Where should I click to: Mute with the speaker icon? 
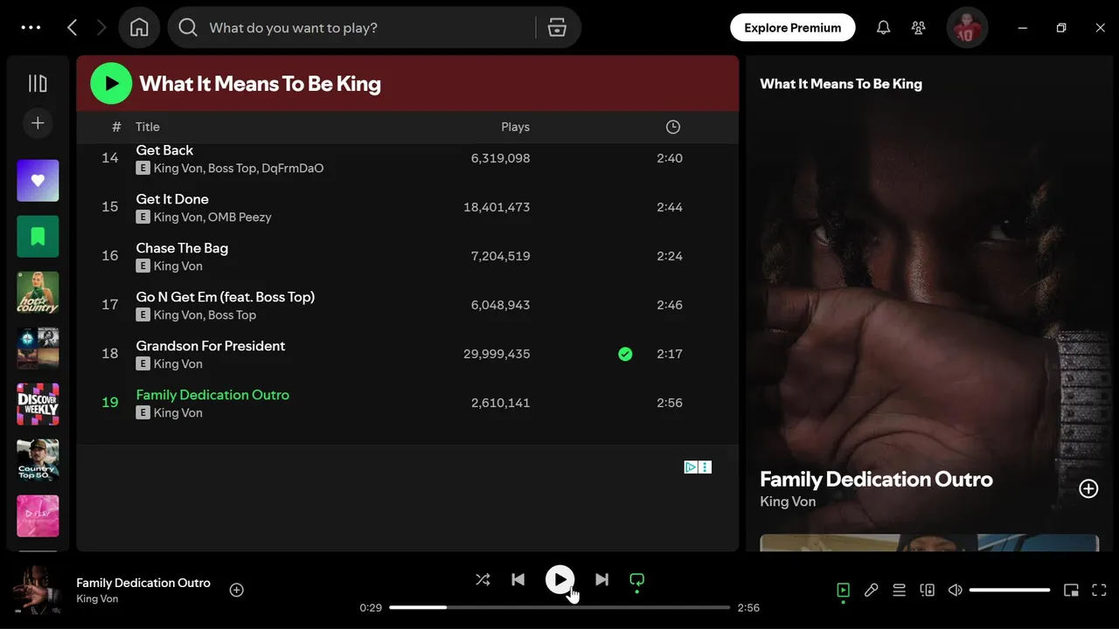955,591
